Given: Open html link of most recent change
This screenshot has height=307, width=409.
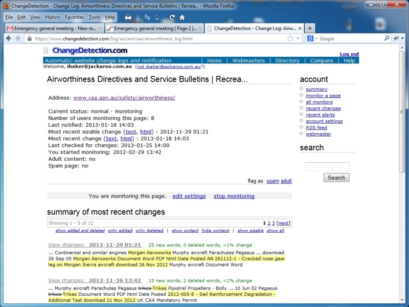Looking at the screenshot, I should 126,139.
